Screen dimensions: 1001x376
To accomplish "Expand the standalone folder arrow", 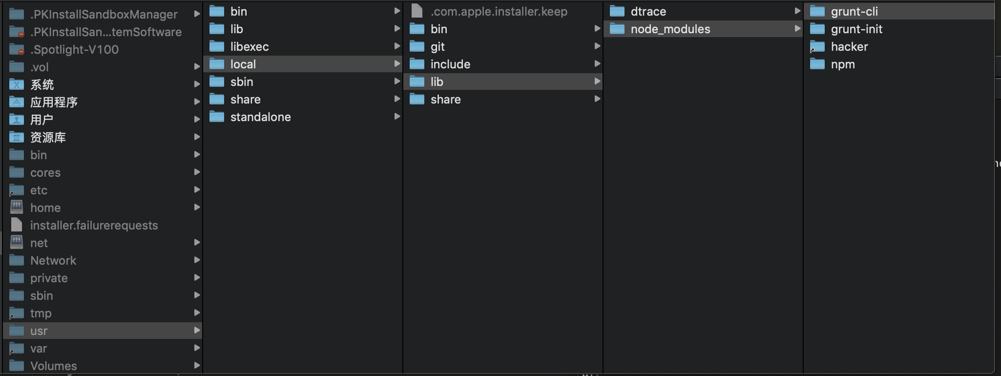I will (397, 117).
